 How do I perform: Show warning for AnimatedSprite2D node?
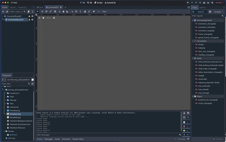(x=29, y=20)
